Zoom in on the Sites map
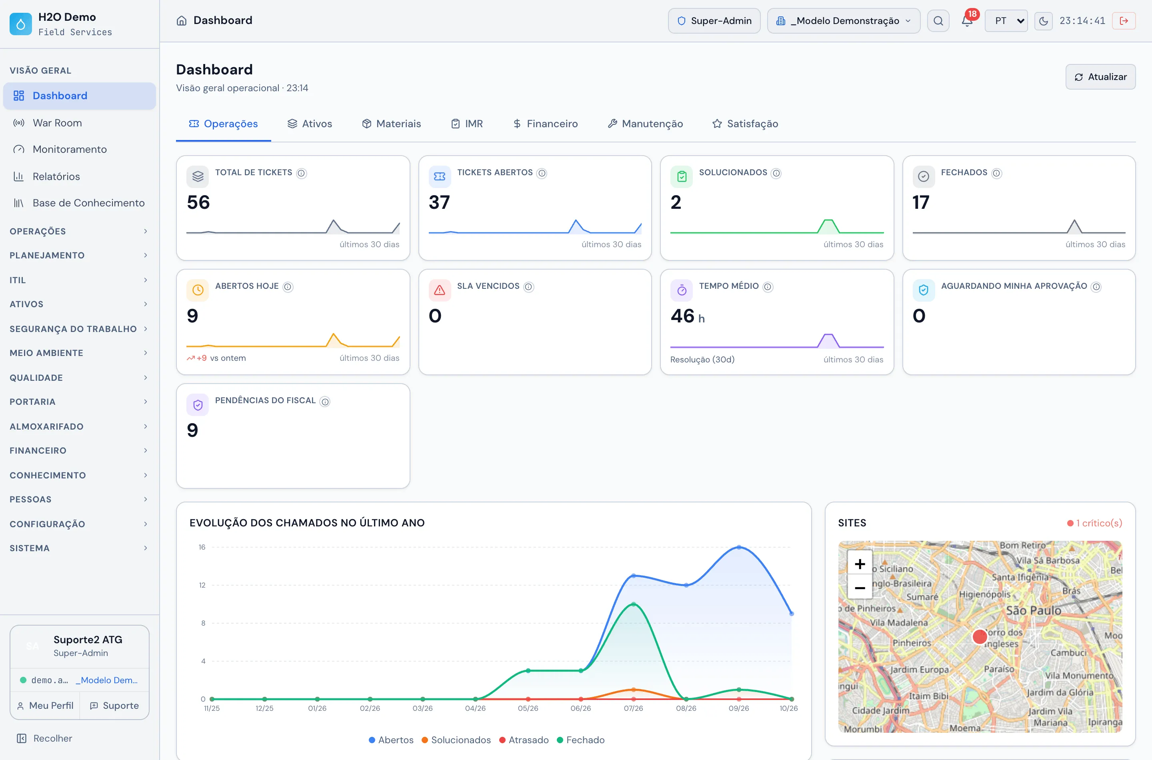 860,564
